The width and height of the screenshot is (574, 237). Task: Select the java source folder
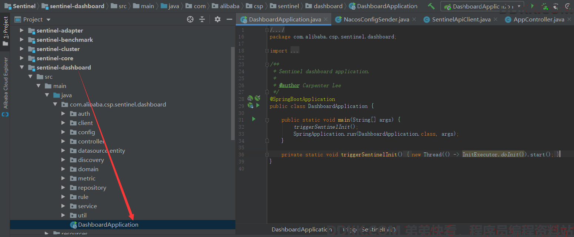point(67,95)
